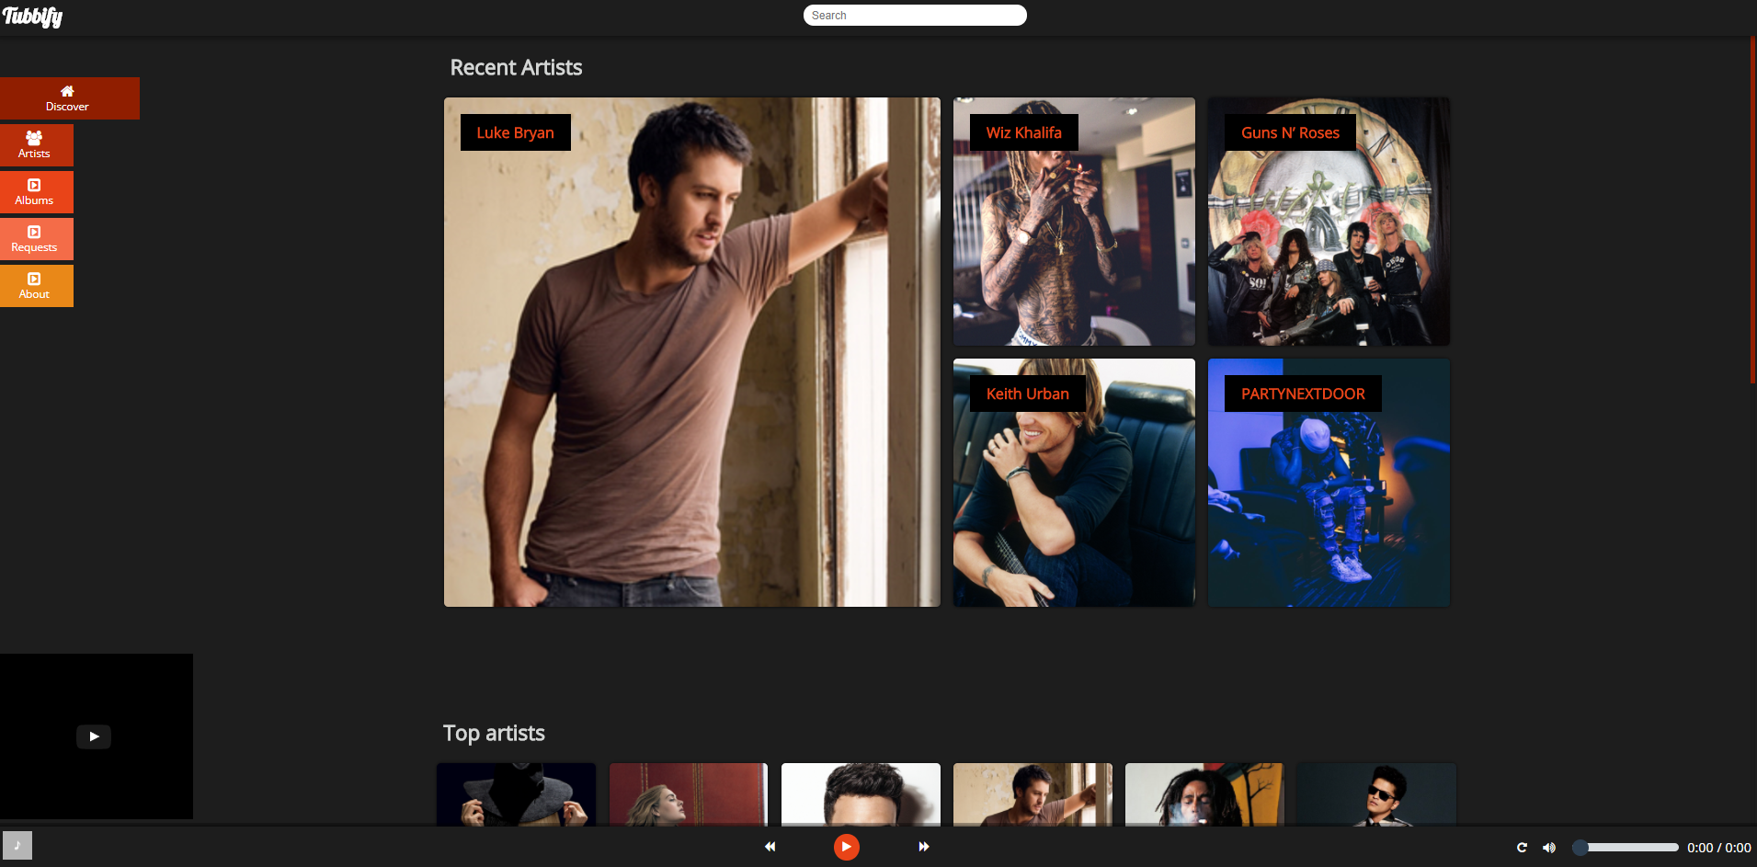This screenshot has height=867, width=1757.
Task: Click the Guns N' Roses name label
Action: [1290, 132]
